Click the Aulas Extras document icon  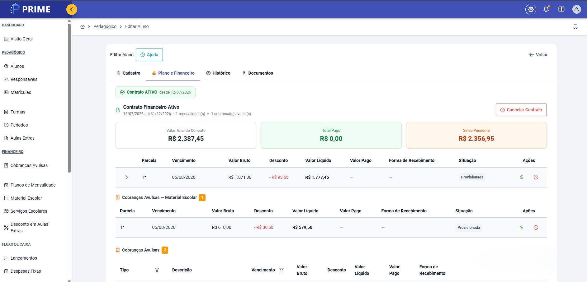click(x=6, y=138)
